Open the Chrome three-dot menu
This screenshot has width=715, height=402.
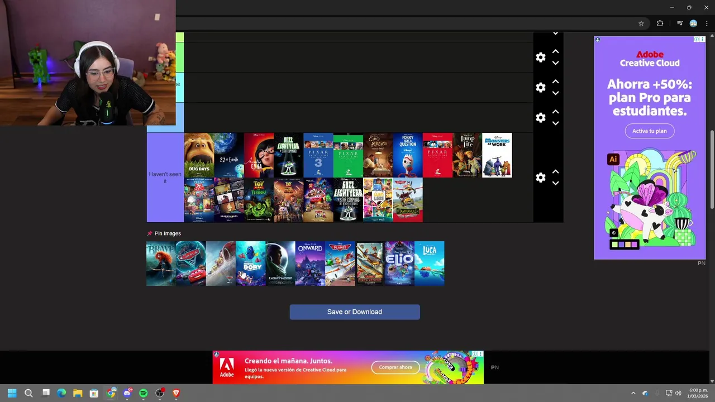pos(707,23)
